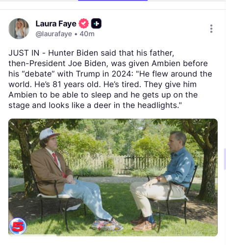Open the @laurafaye handle link
226x245 pixels.
tap(54, 34)
